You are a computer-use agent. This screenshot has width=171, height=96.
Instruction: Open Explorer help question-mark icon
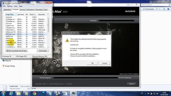coord(168,9)
